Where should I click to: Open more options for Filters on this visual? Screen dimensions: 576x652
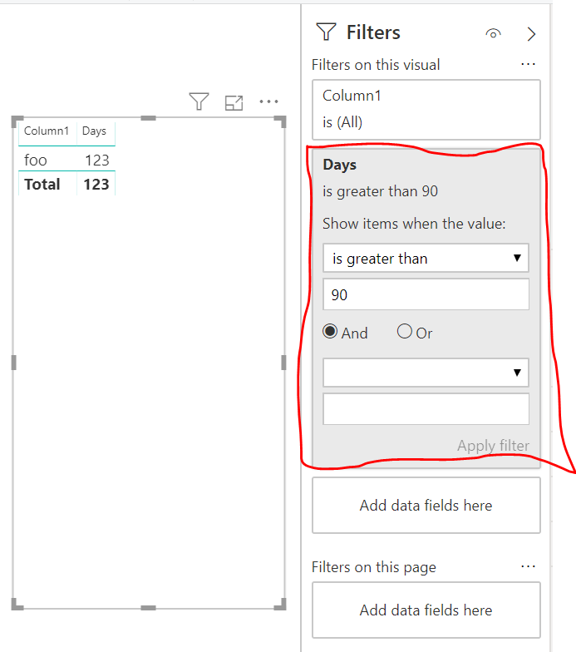[528, 65]
